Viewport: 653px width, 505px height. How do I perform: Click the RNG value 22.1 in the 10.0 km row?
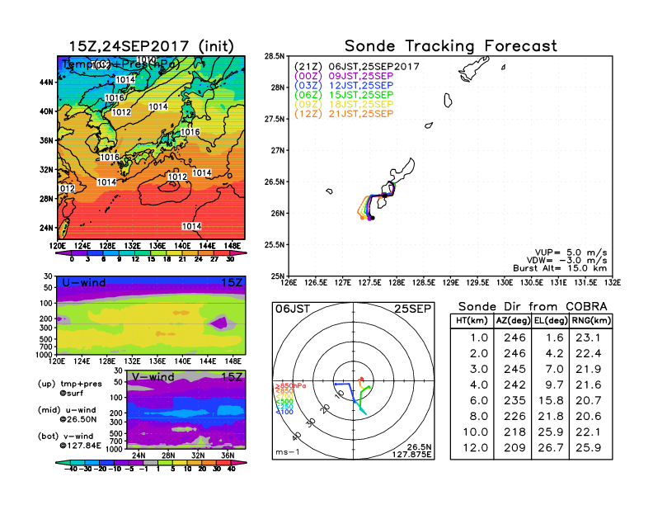tap(588, 432)
